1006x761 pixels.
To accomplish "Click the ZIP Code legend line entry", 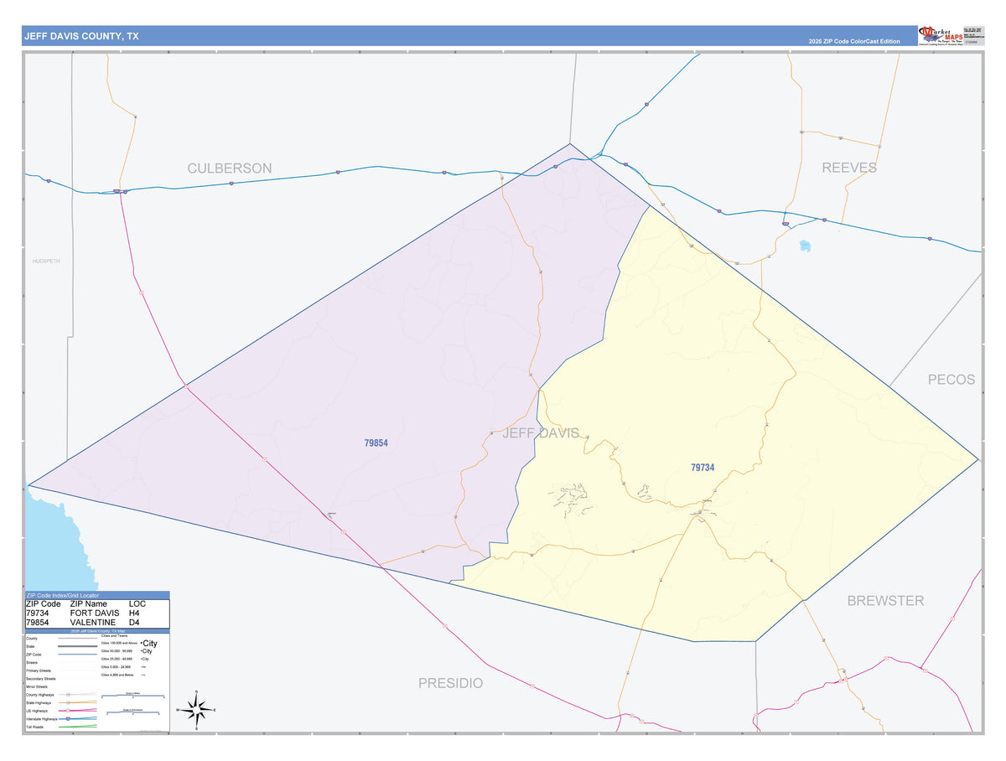I will coord(61,655).
